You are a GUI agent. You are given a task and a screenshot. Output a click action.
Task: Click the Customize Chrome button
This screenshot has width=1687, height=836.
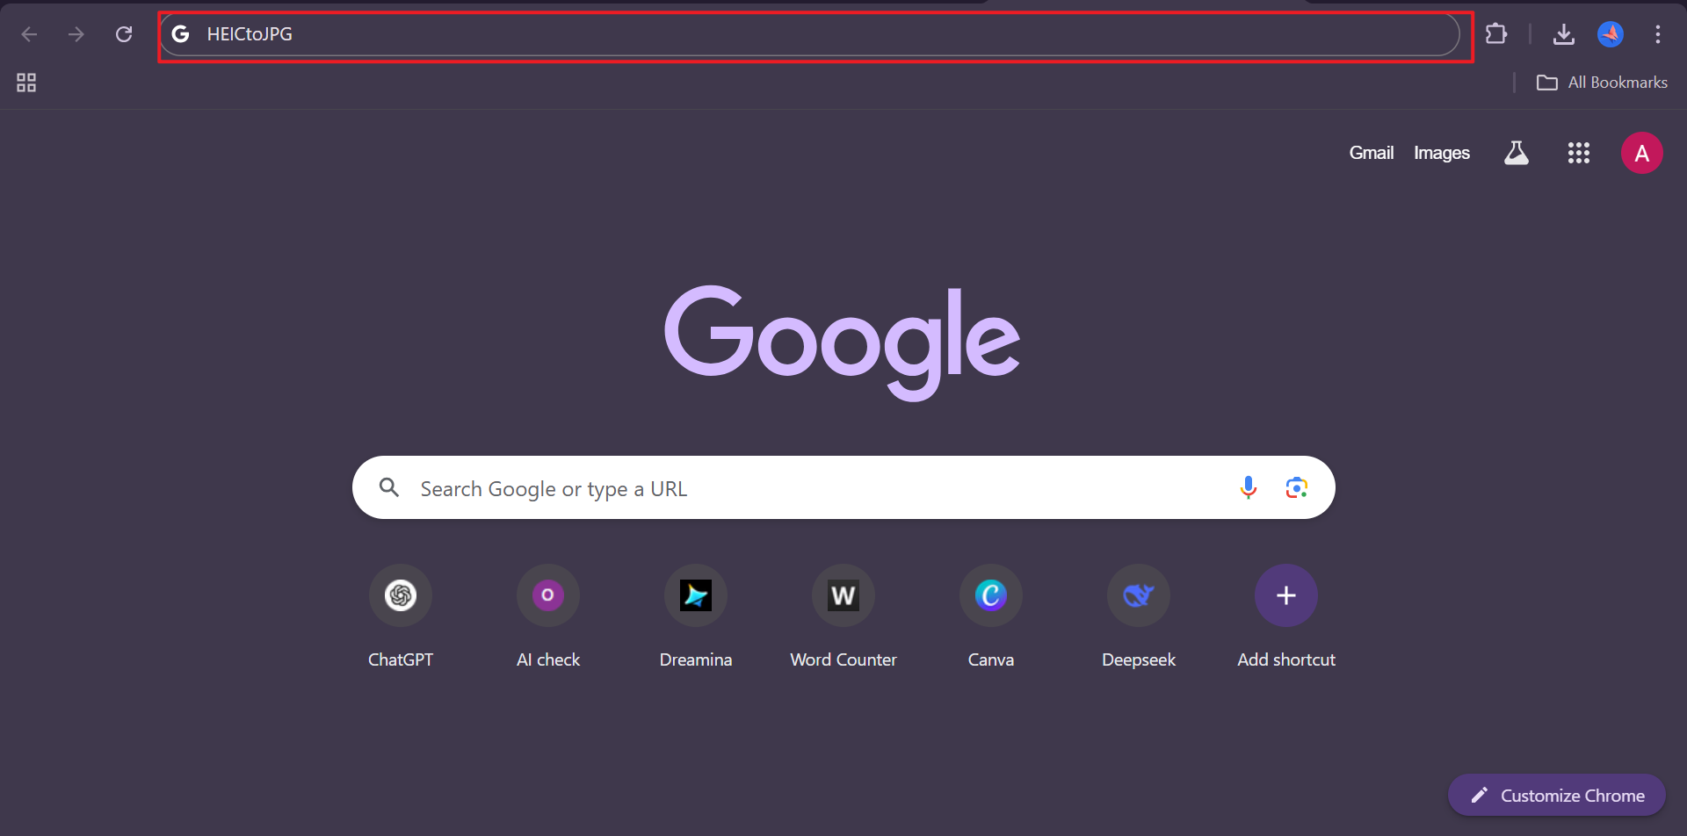tap(1555, 795)
